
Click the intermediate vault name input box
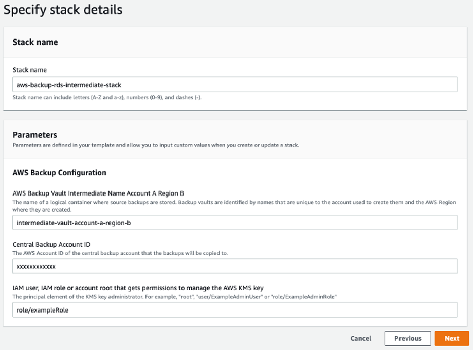(x=234, y=222)
